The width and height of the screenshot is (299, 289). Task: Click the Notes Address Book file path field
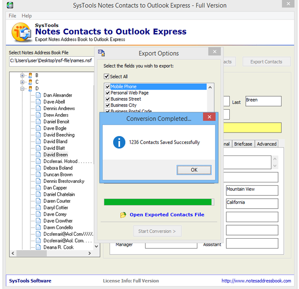point(52,61)
